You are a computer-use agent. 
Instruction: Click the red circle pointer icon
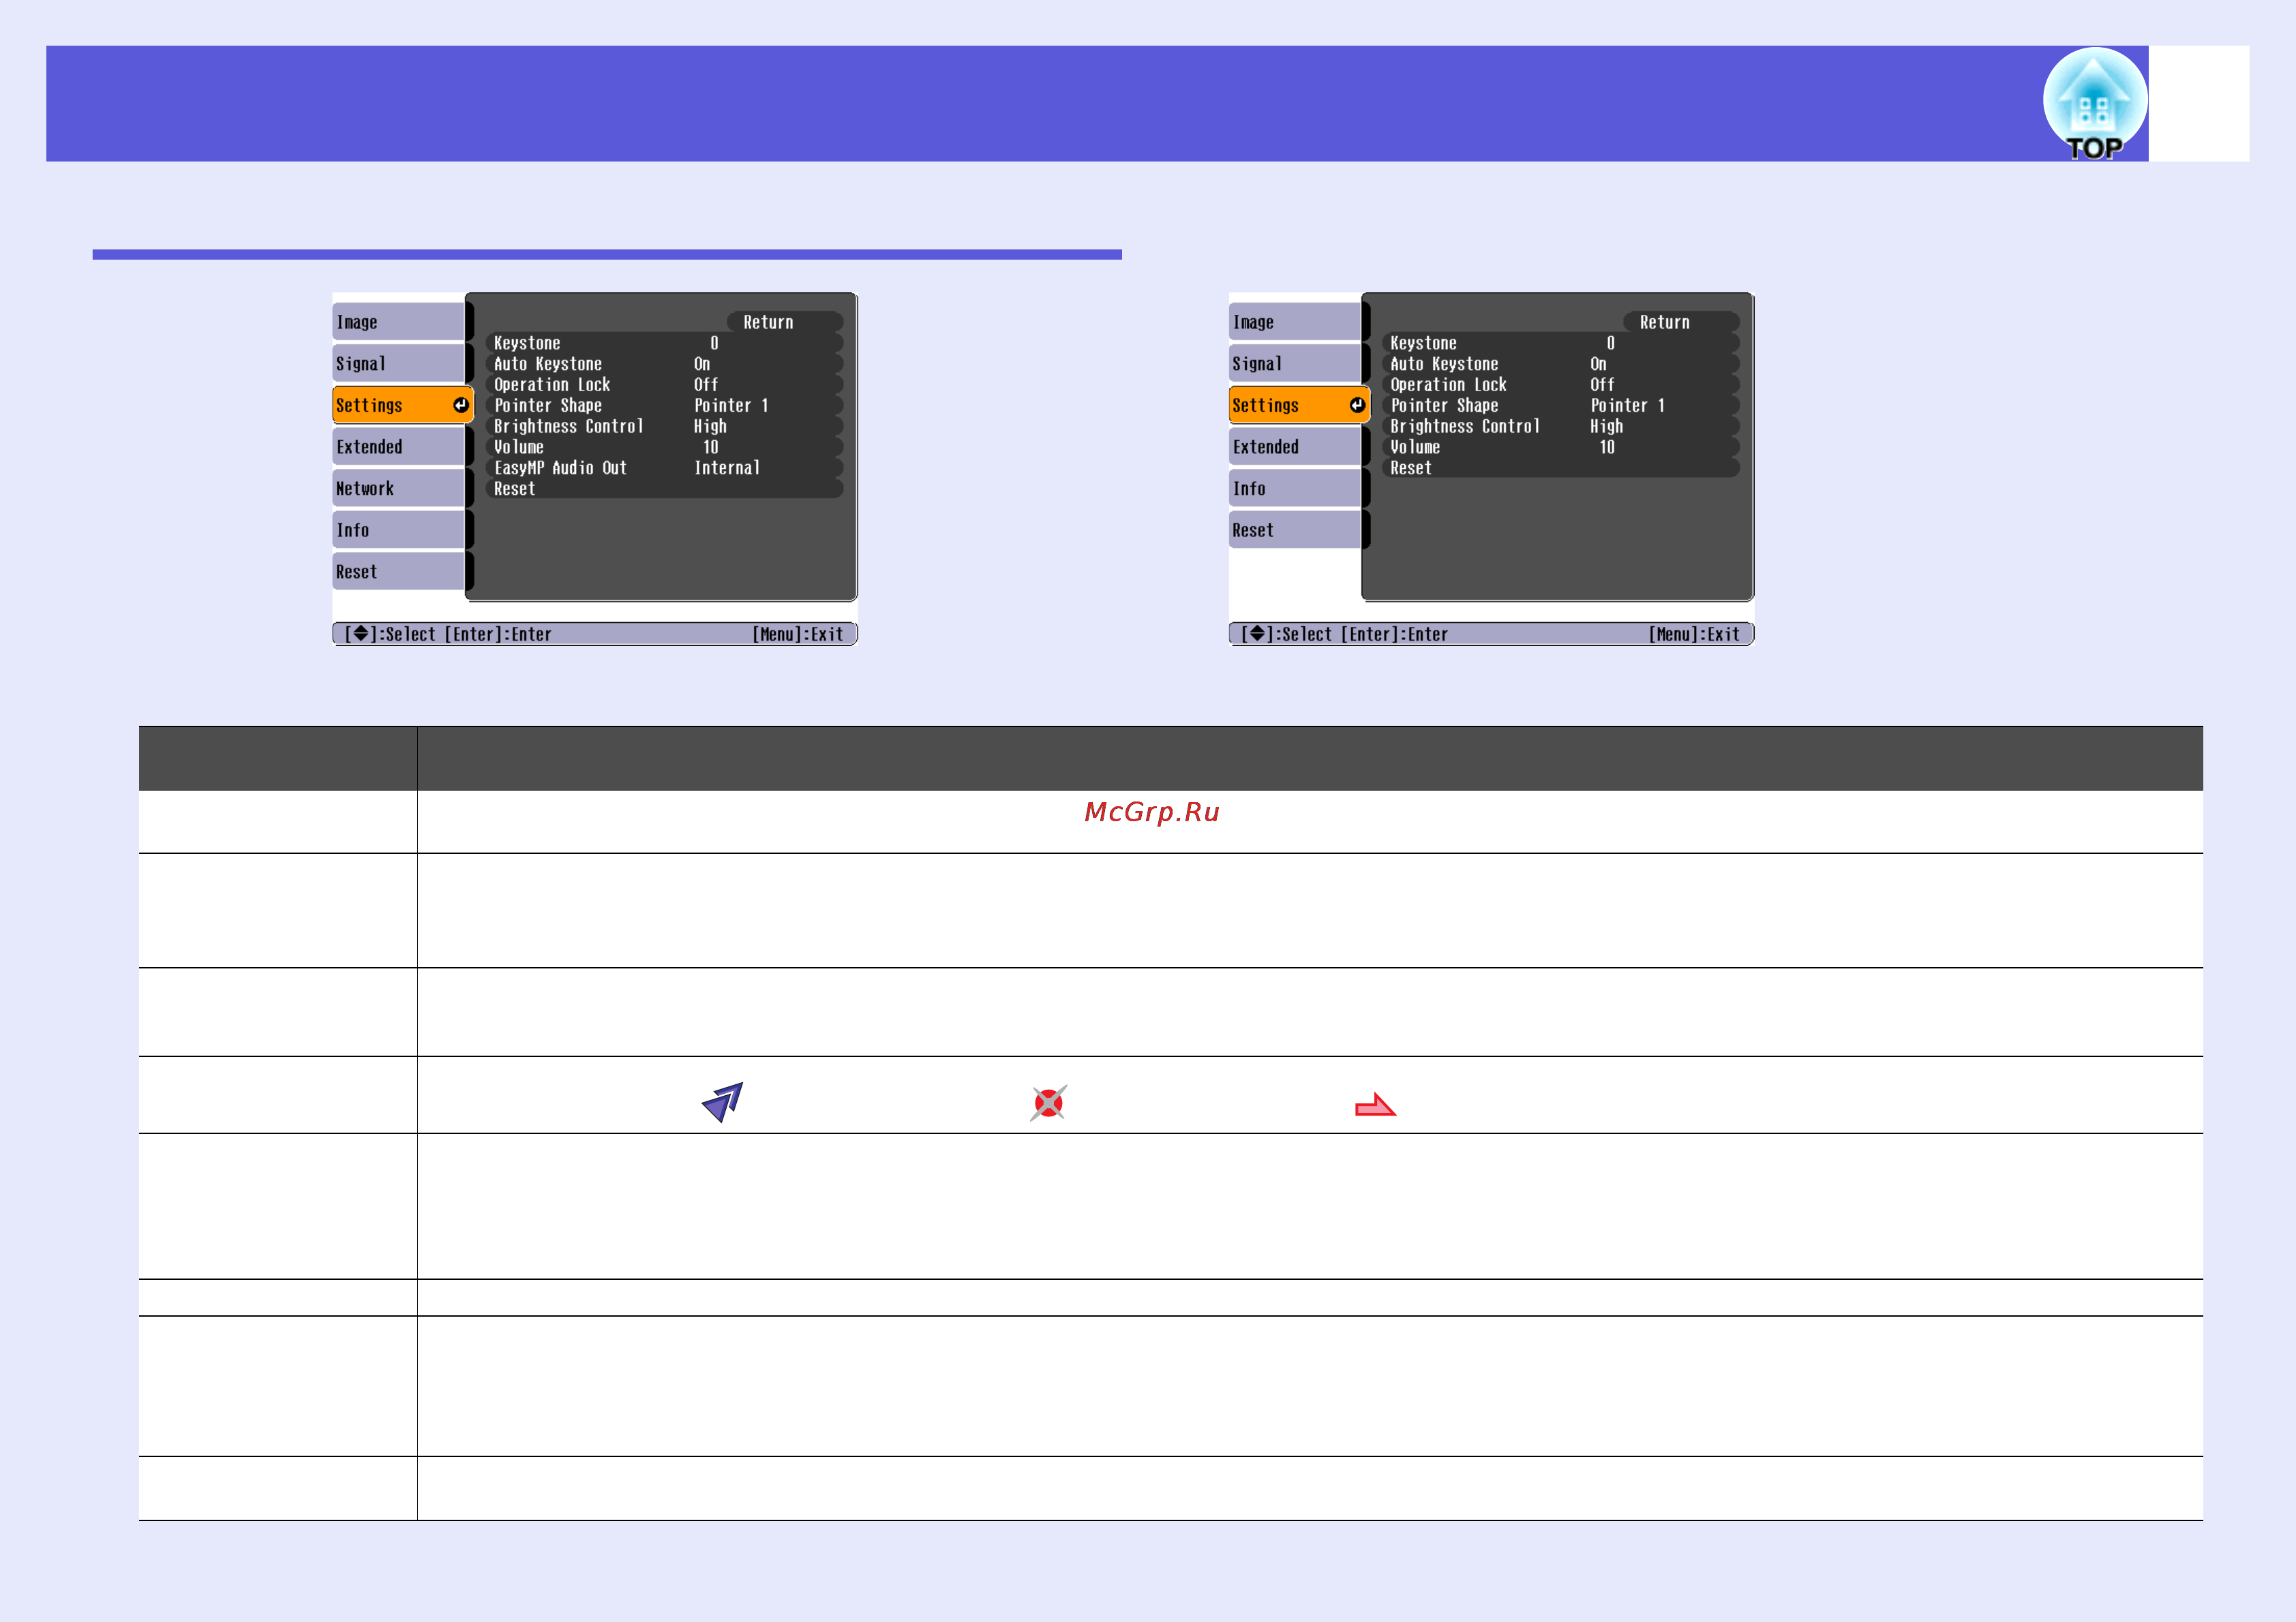coord(1048,1103)
